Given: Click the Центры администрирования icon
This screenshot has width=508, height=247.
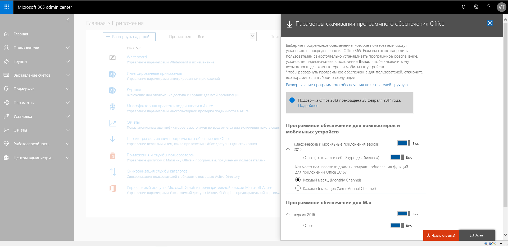Looking at the screenshot, I should click(x=6, y=158).
